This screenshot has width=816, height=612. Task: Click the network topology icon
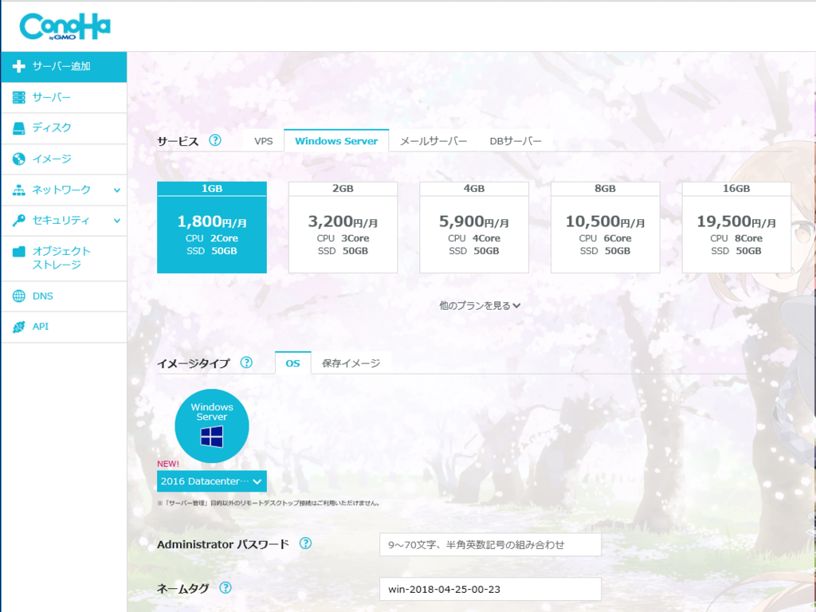coord(19,190)
